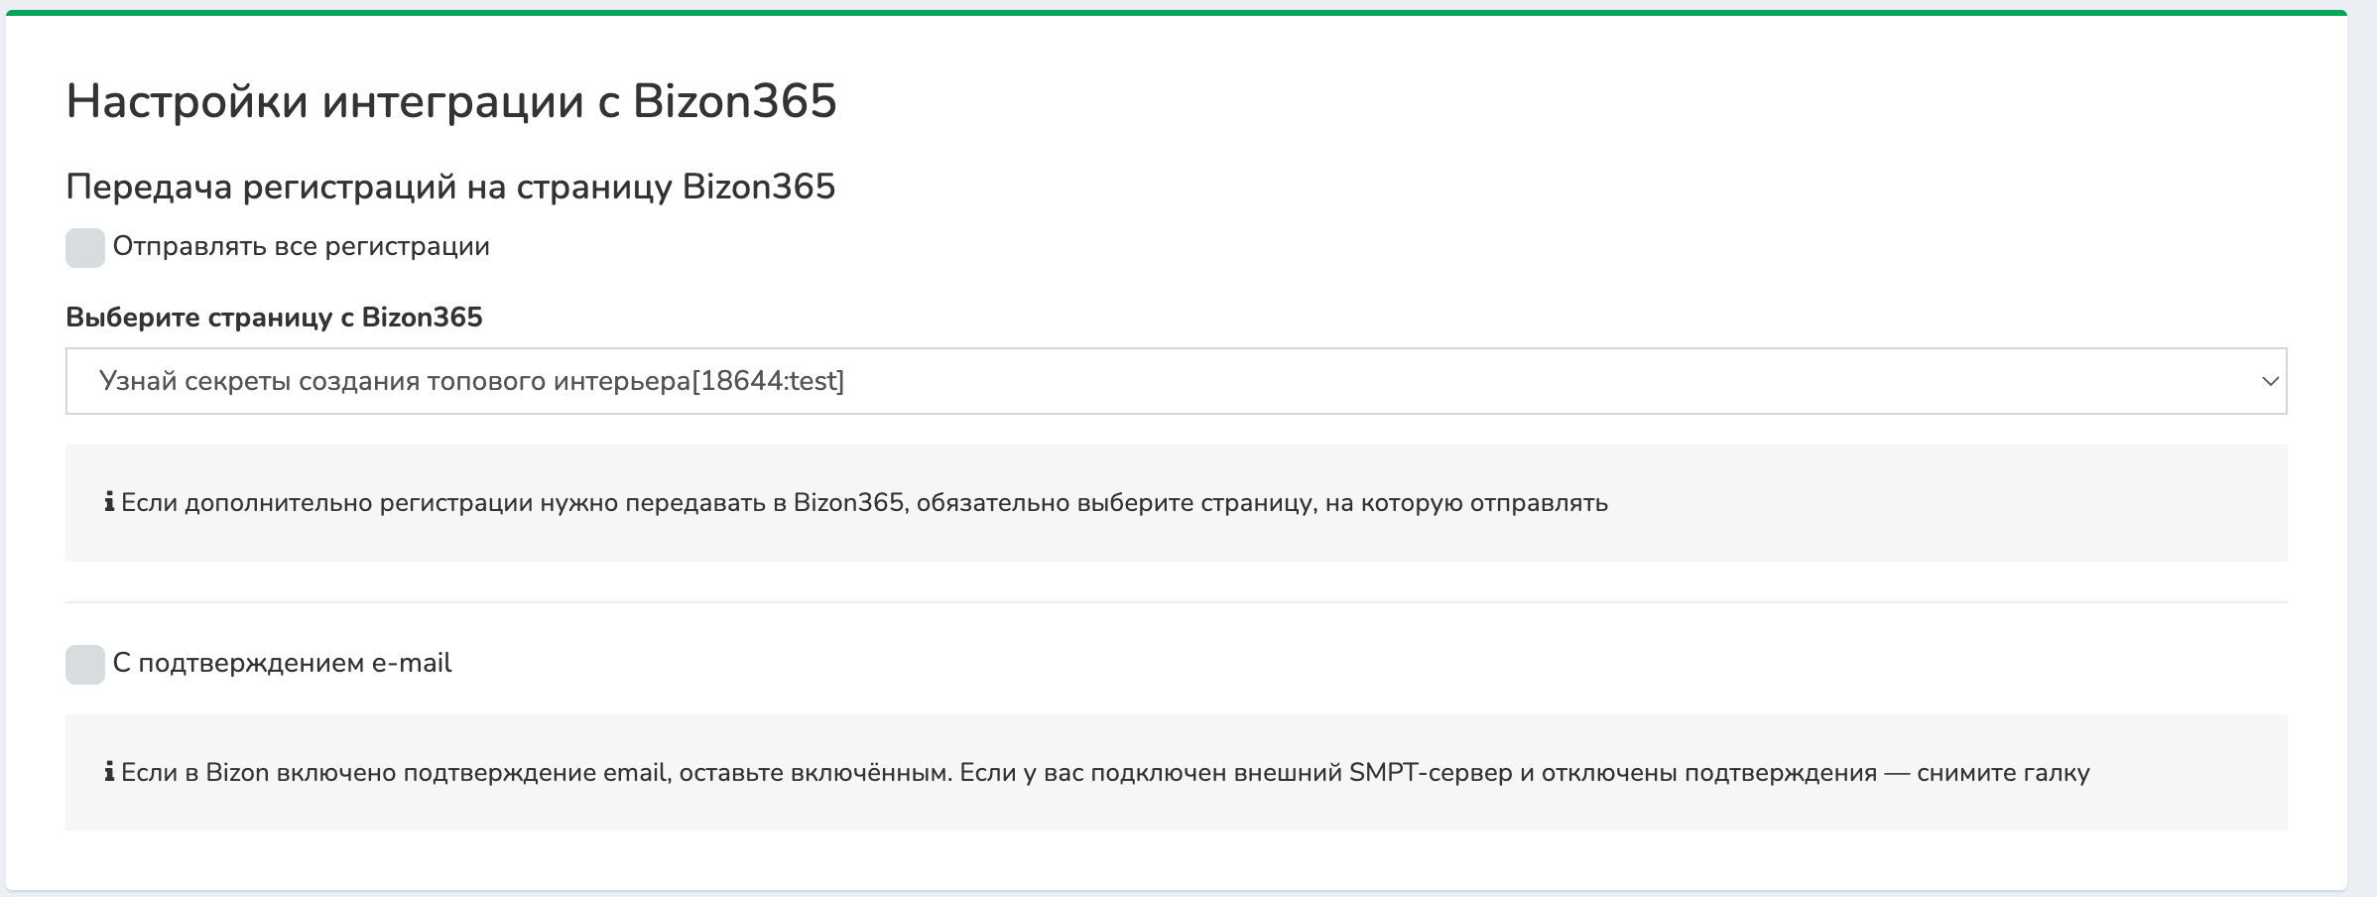2377x897 pixels.
Task: Click the '[18644:test]' part of the dropdown value
Action: tap(768, 382)
